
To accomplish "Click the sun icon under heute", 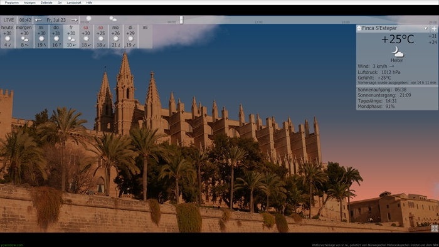I will pos(8,39).
